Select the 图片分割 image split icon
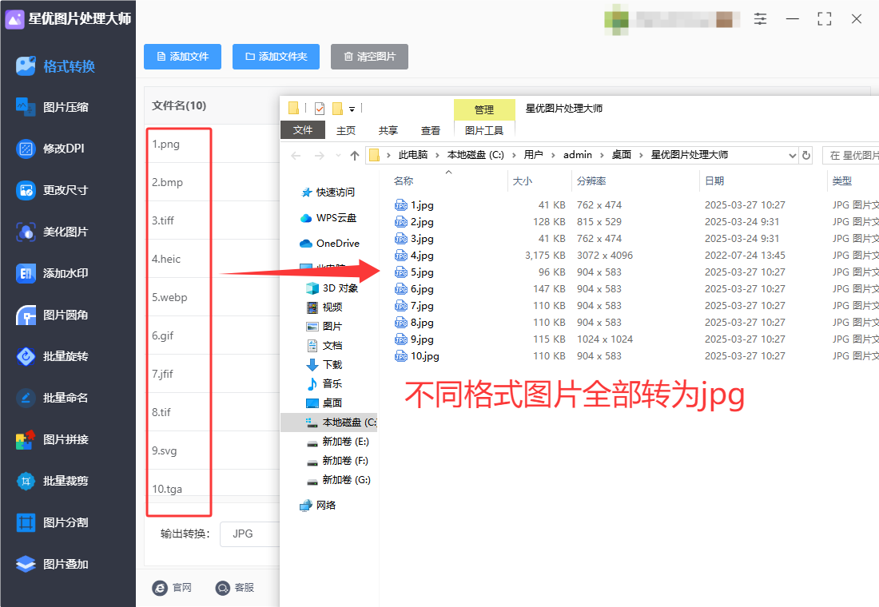This screenshot has height=607, width=879. click(26, 522)
